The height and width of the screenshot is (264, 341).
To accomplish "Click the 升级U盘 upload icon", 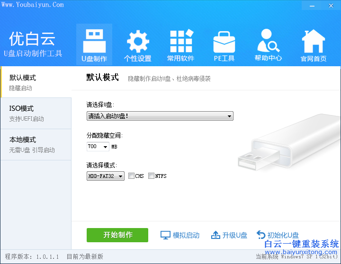I will [x=215, y=235].
